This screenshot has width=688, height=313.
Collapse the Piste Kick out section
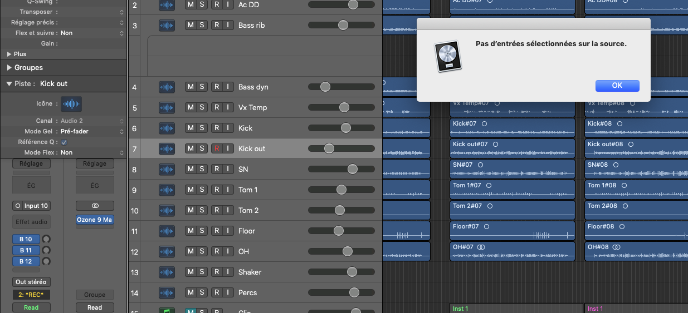[x=9, y=83]
